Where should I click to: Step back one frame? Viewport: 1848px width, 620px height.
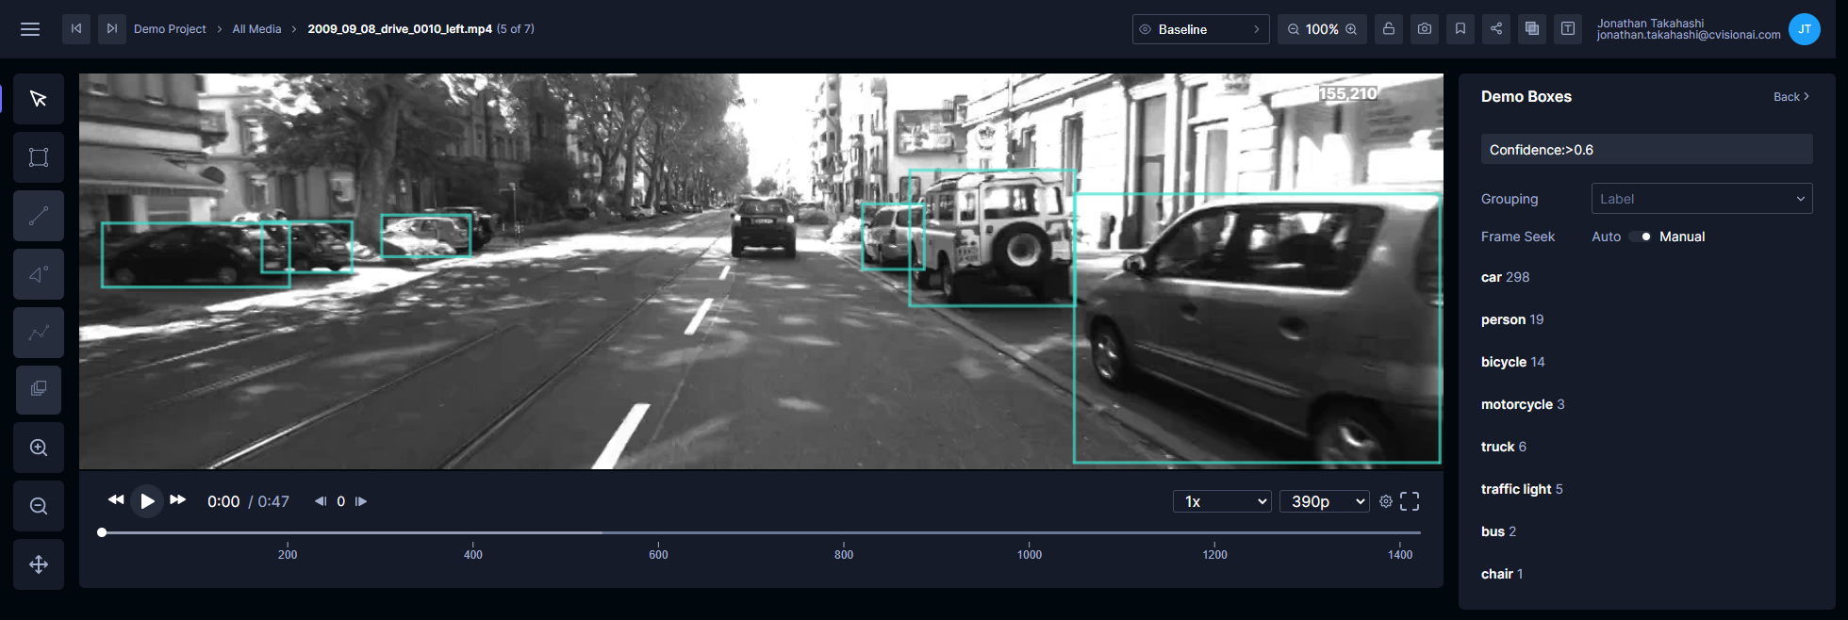tap(321, 501)
